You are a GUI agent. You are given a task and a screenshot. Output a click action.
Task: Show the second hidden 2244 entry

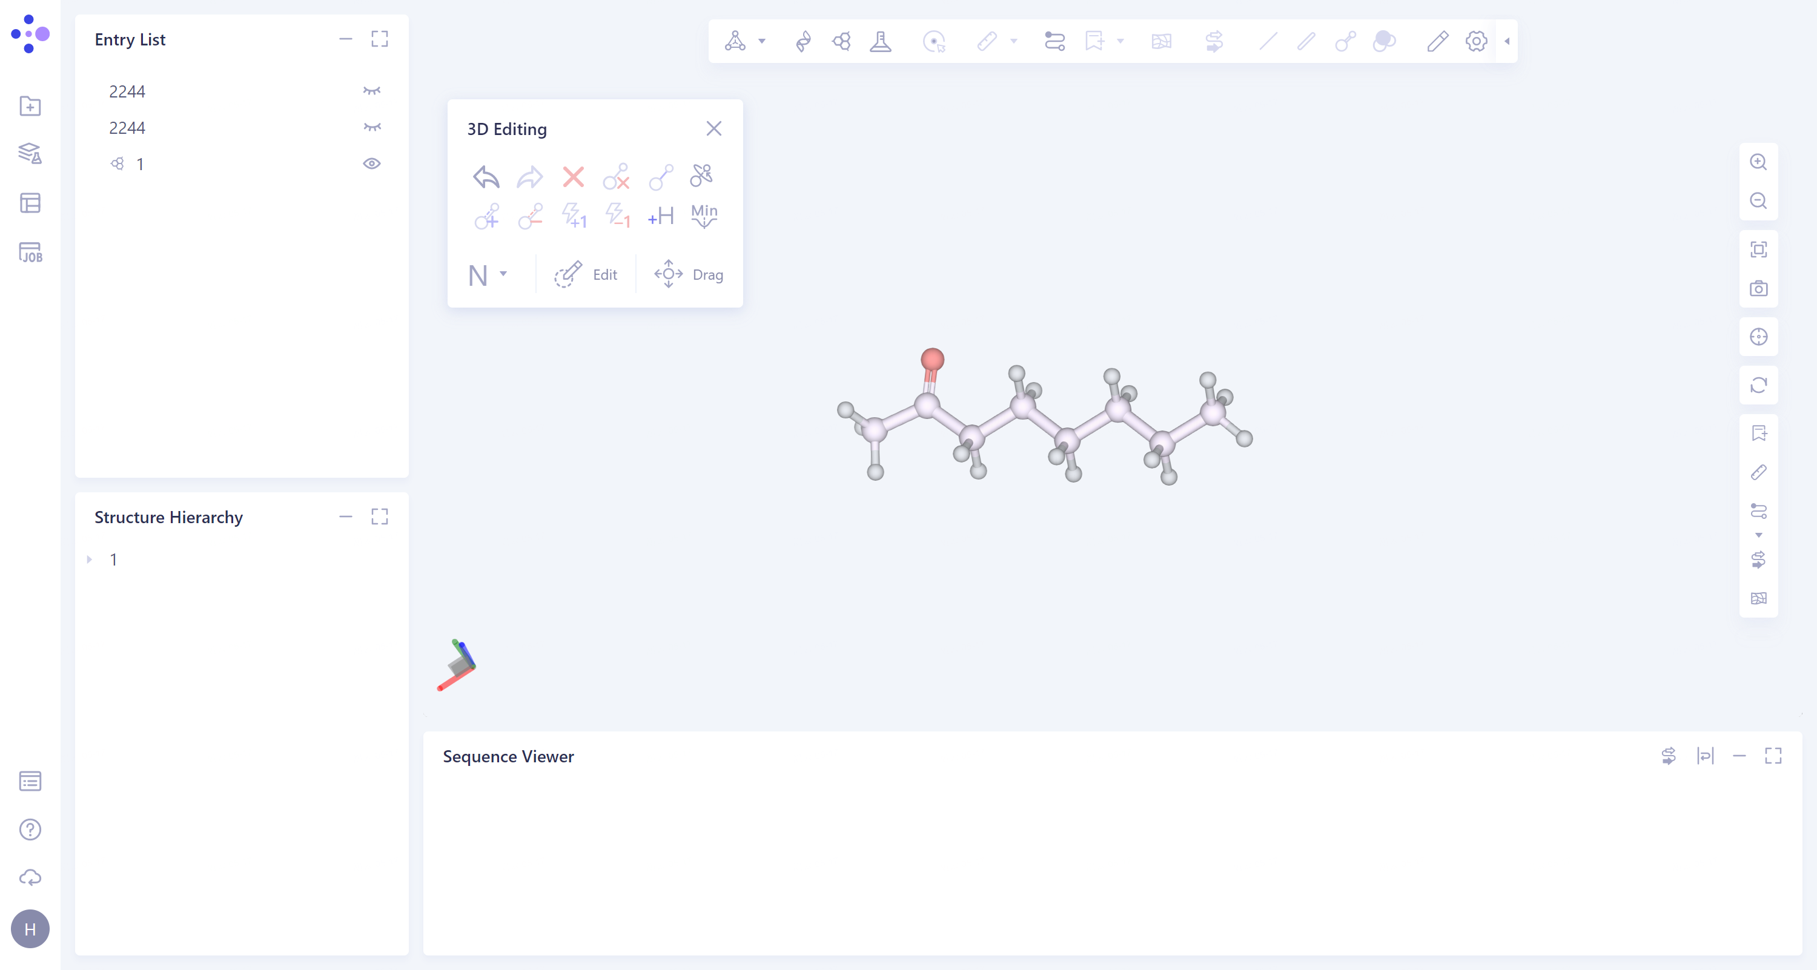pos(372,128)
